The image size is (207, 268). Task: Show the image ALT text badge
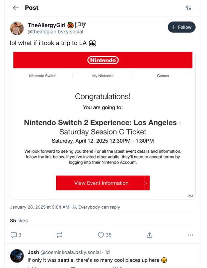191,196
